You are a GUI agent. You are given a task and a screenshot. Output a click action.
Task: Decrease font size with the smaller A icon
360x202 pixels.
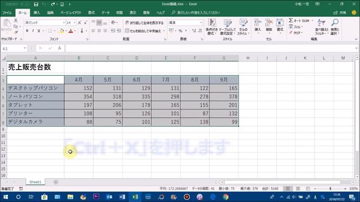(x=85, y=22)
